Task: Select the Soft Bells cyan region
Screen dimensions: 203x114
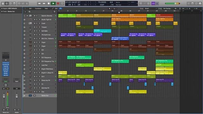Action: [102, 31]
